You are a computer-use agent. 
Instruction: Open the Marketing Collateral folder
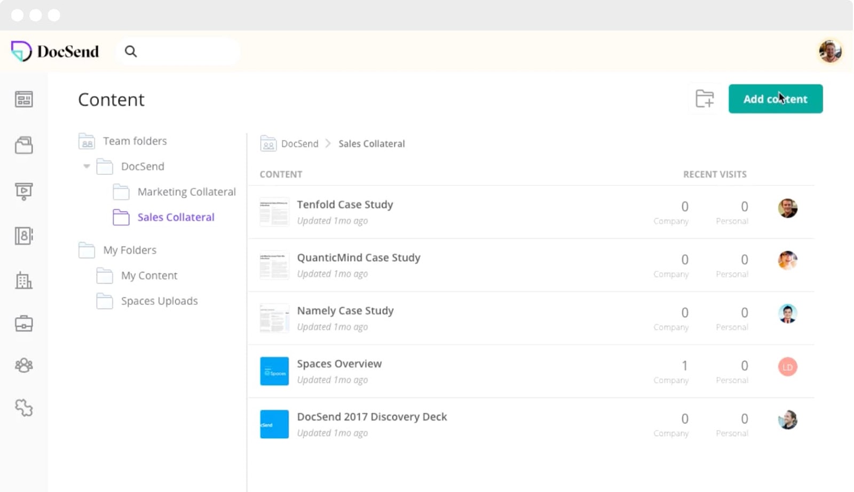pos(187,192)
